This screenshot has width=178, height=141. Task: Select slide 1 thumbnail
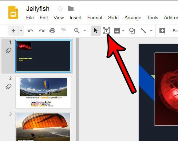point(43,56)
